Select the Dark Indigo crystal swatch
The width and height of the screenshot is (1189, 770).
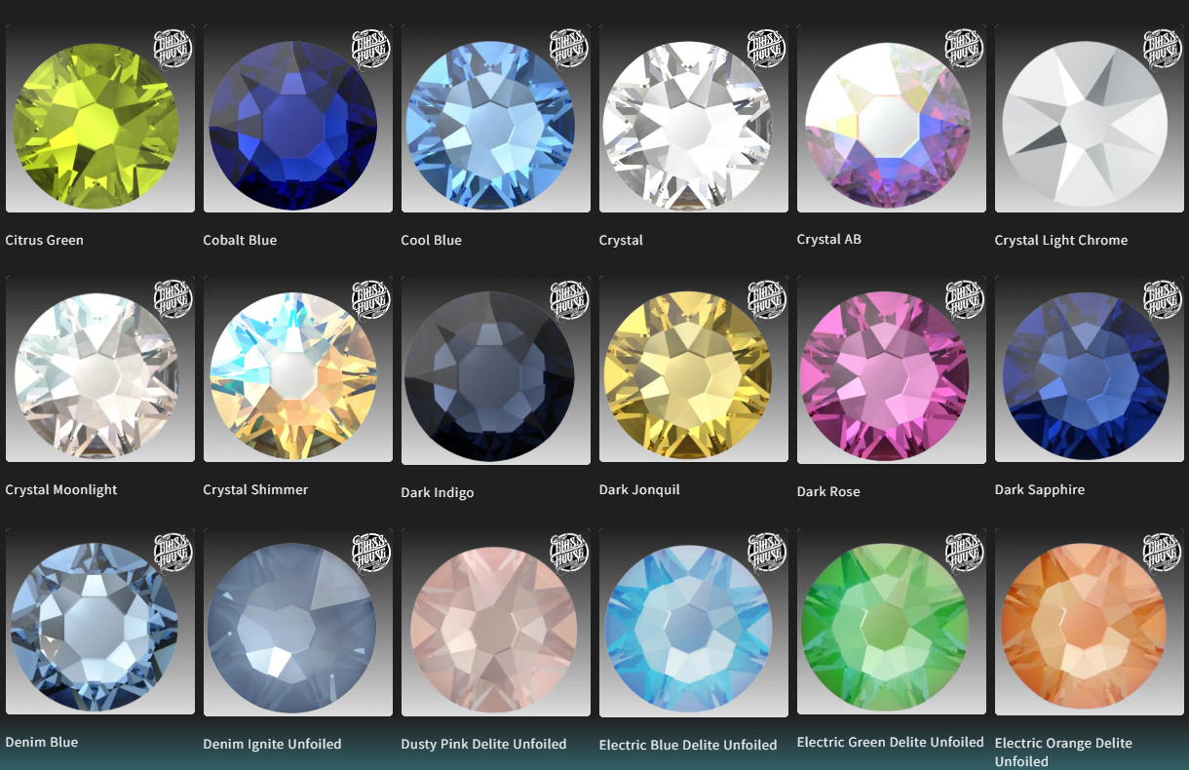[496, 369]
